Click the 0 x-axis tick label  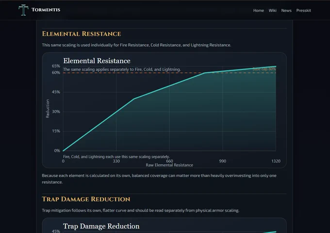click(x=63, y=161)
